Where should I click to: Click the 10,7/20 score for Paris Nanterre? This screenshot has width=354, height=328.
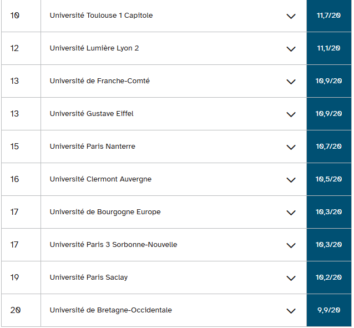328,147
